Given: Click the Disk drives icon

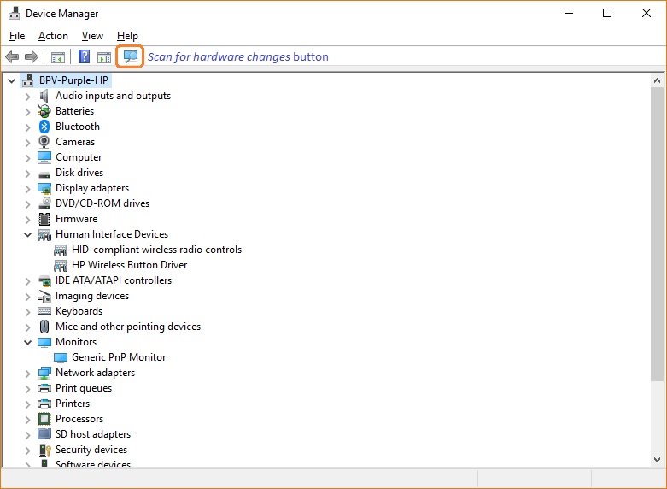Looking at the screenshot, I should pyautogui.click(x=44, y=174).
